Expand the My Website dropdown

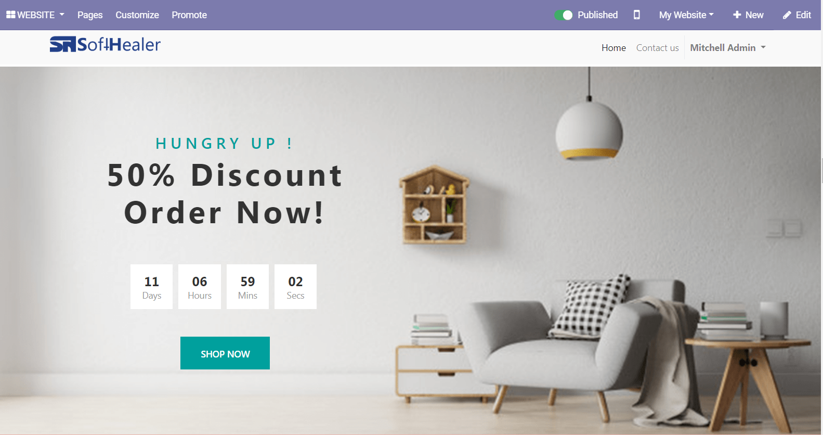[x=686, y=15]
